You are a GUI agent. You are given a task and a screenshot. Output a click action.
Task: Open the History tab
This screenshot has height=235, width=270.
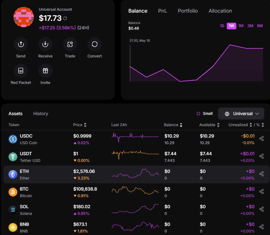pos(41,114)
